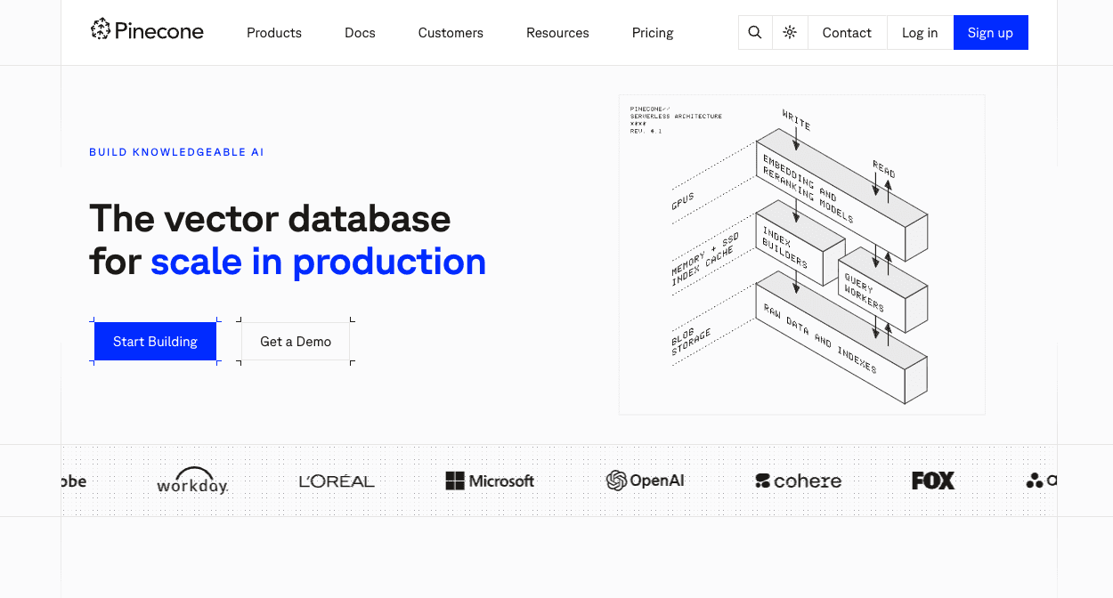
Task: Click the 'BUILD KNOWLEDGEABLE AI' tagline
Action: 176,152
